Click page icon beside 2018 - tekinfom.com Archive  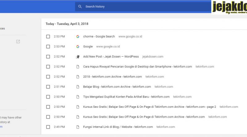point(78,77)
